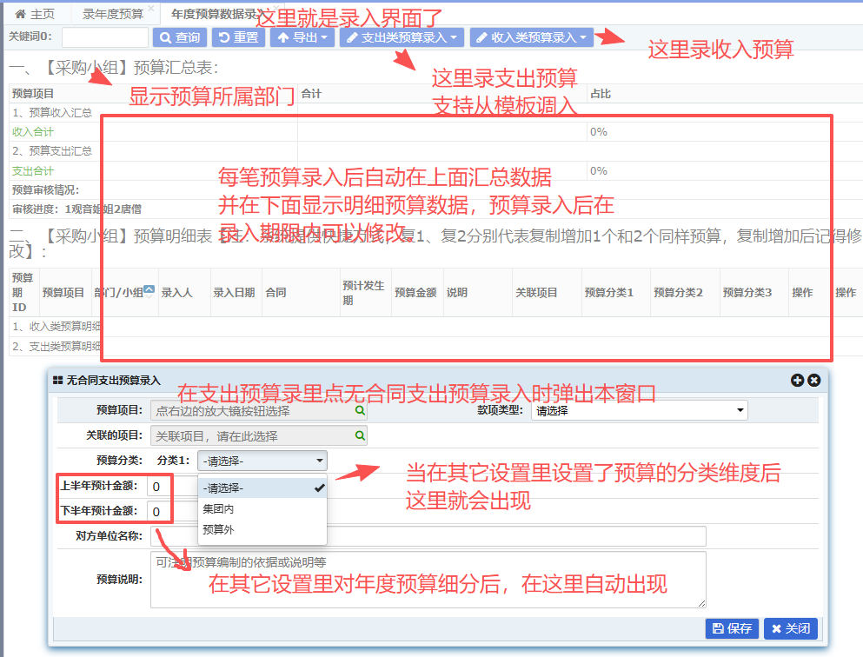This screenshot has width=863, height=657.
Task: Close the 无合同支出预算录入 dialog with X icon
Action: 813,380
